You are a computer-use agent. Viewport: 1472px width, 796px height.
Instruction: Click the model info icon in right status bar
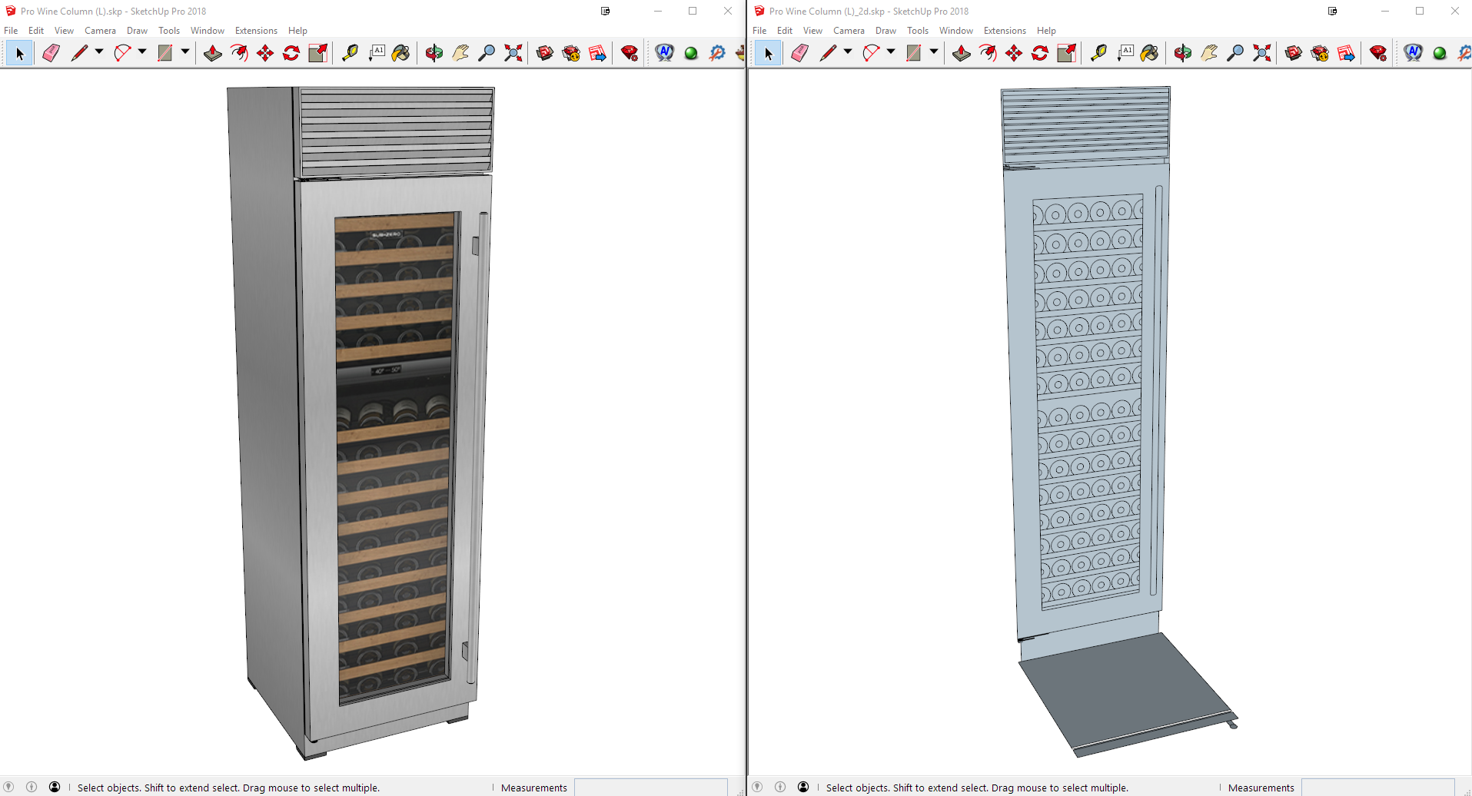(x=780, y=787)
